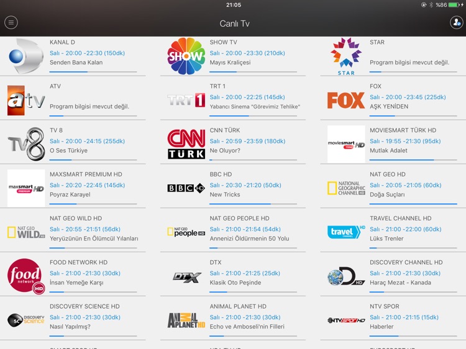Tap the Kanal D logo

(x=26, y=56)
